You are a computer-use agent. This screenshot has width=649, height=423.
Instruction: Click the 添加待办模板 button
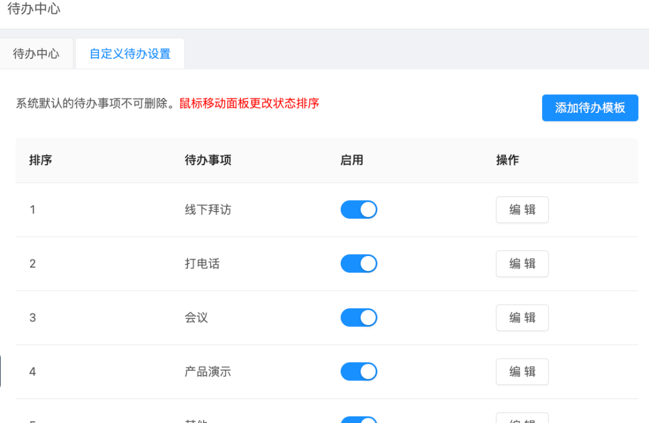[590, 108]
